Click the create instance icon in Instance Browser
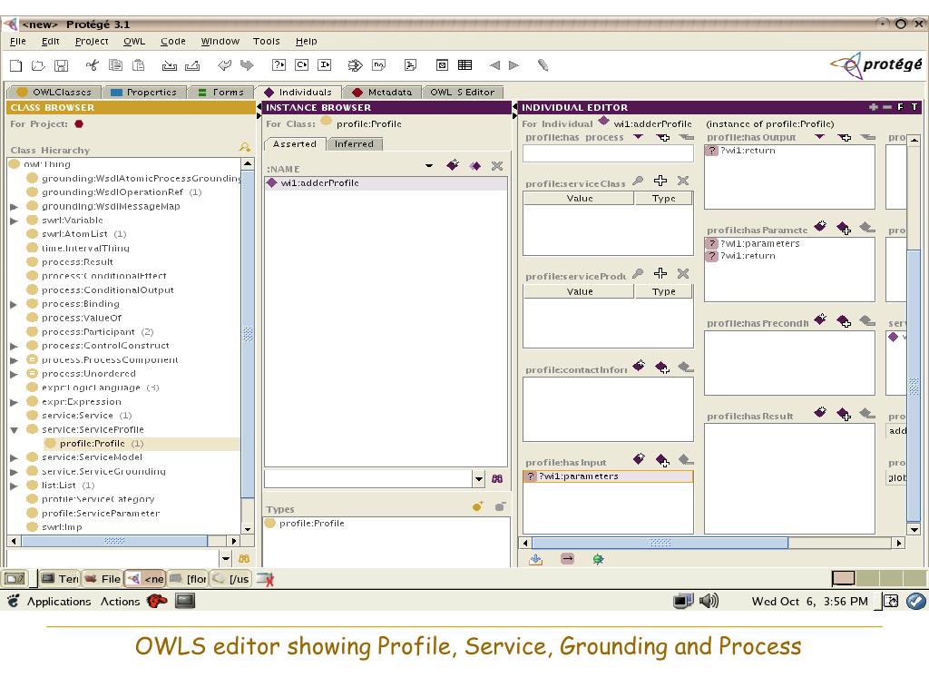929x697 pixels. click(453, 165)
